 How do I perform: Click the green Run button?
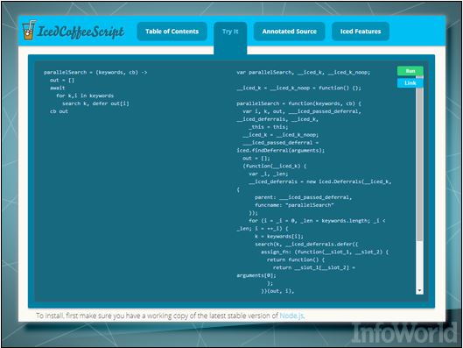[x=410, y=71]
